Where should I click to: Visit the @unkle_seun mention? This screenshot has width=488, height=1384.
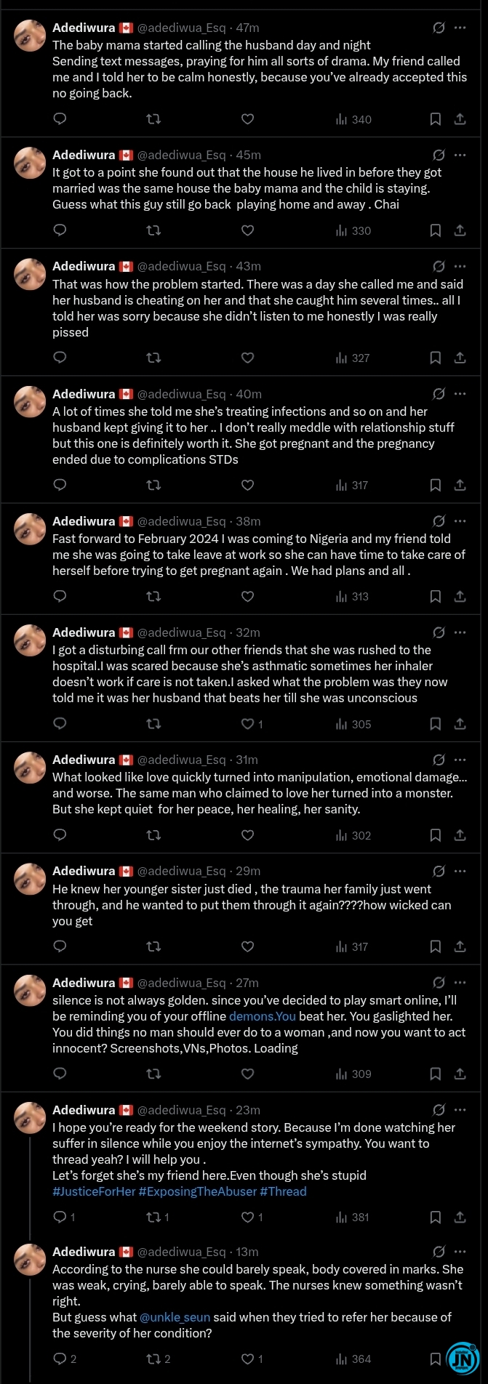click(175, 1317)
